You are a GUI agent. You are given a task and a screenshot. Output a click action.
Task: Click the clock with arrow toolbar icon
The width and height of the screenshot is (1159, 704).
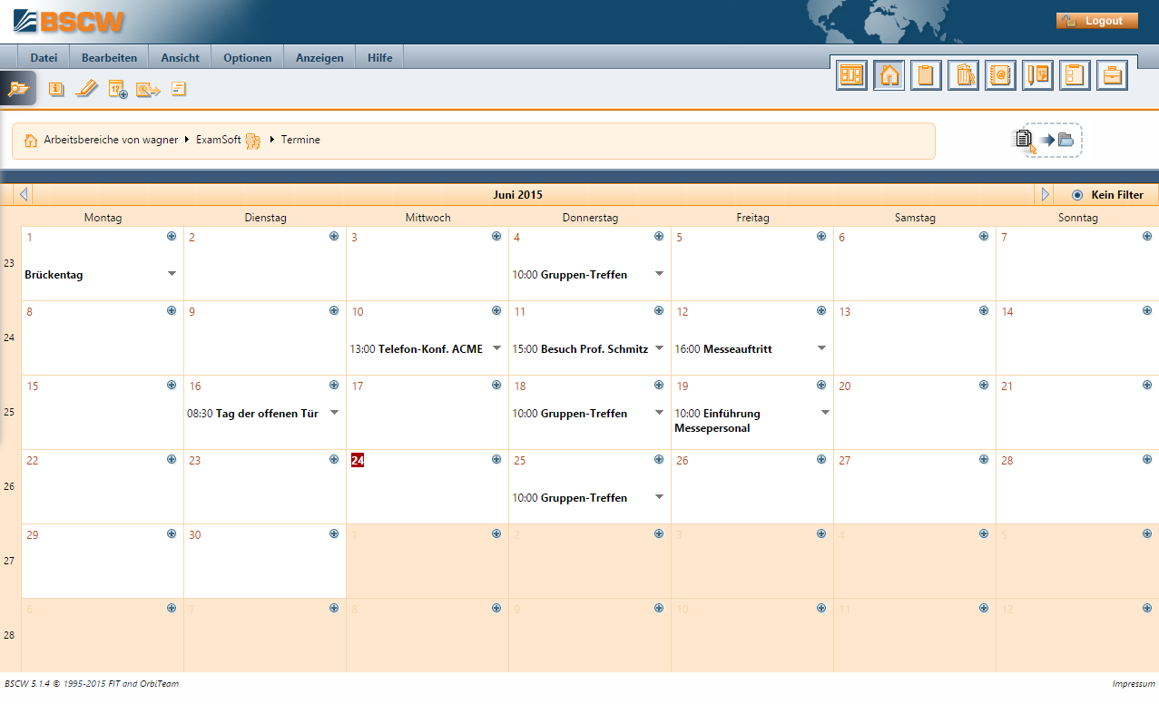click(x=148, y=89)
